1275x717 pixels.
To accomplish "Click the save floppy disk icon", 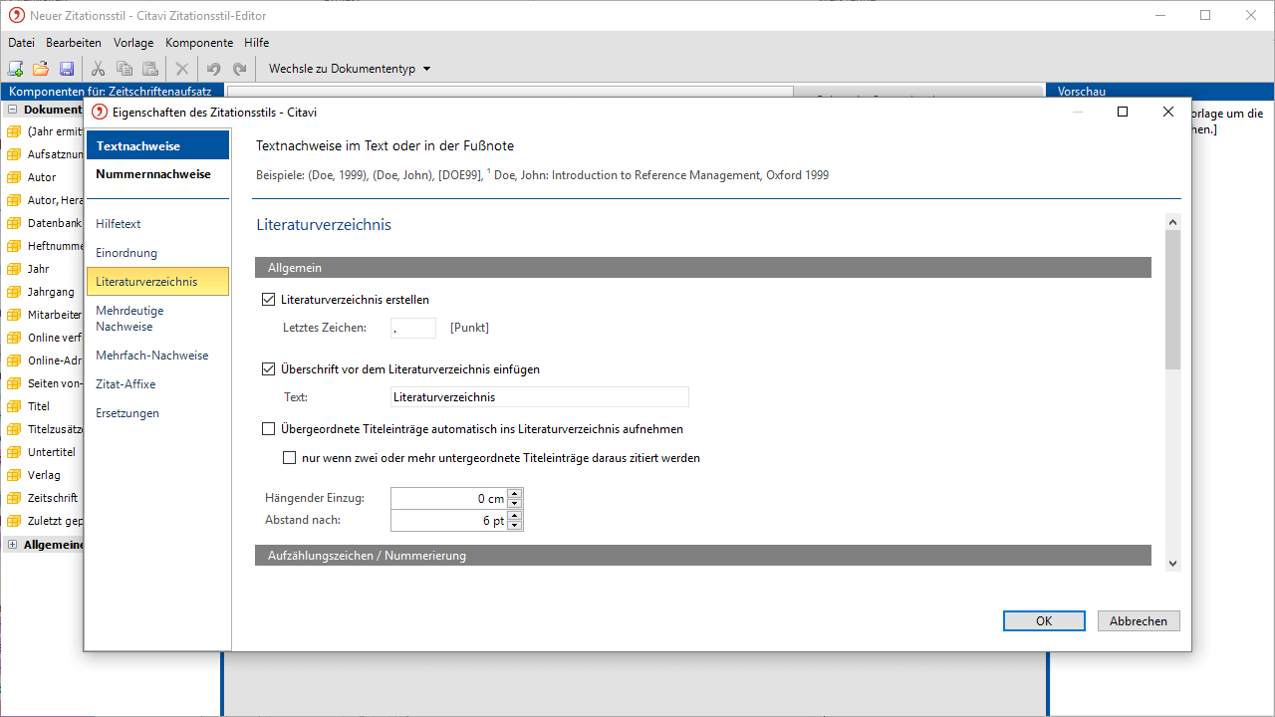I will (67, 69).
